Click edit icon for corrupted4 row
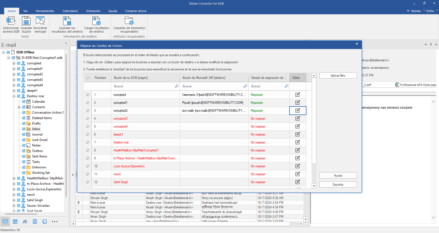 tap(297, 126)
